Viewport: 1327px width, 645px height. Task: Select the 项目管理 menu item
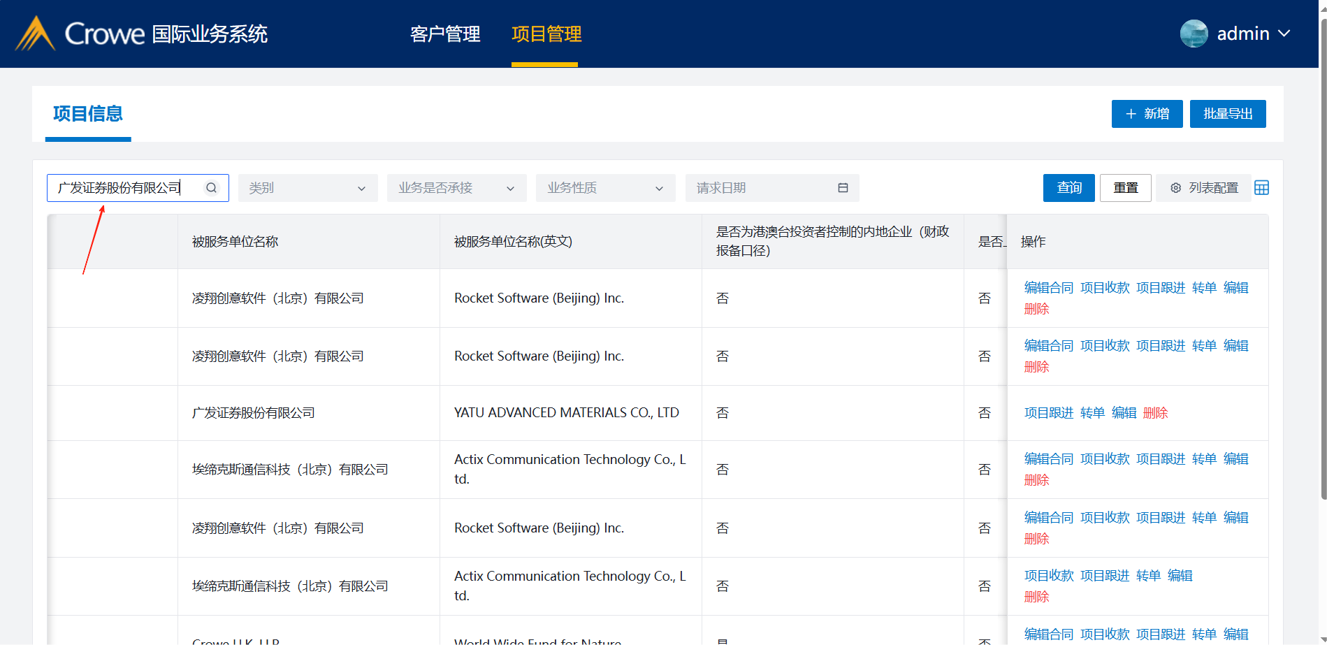(546, 34)
